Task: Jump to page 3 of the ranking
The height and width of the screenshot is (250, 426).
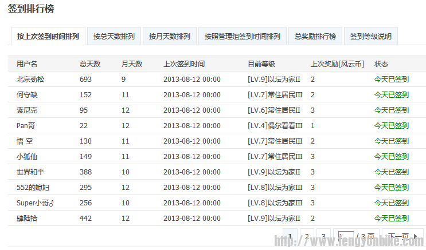Action: click(323, 236)
